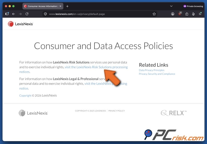Click the Private browsing indicator

coord(193,6)
